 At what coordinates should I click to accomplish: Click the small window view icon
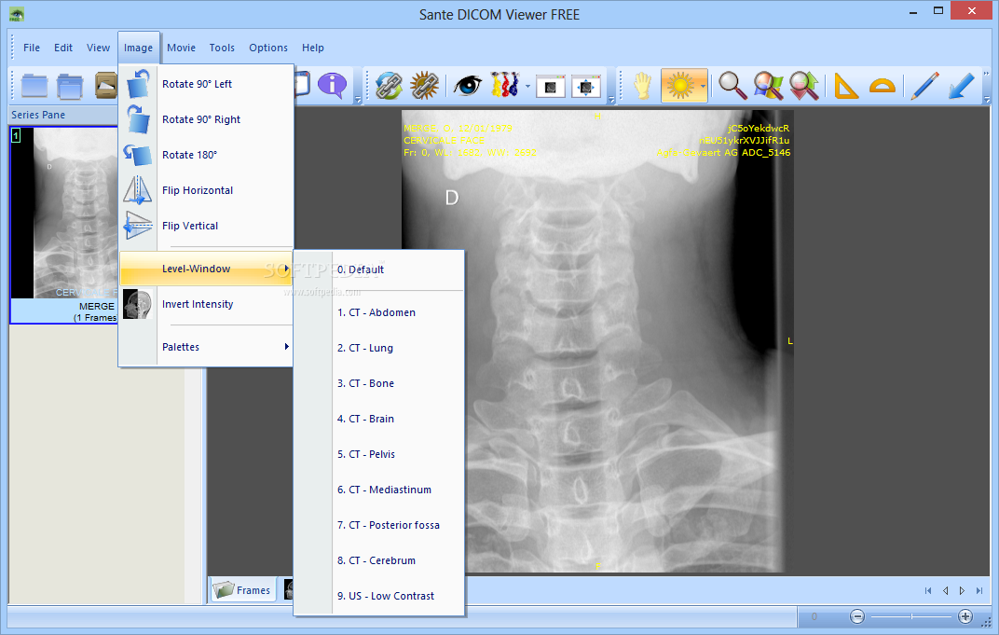click(551, 86)
